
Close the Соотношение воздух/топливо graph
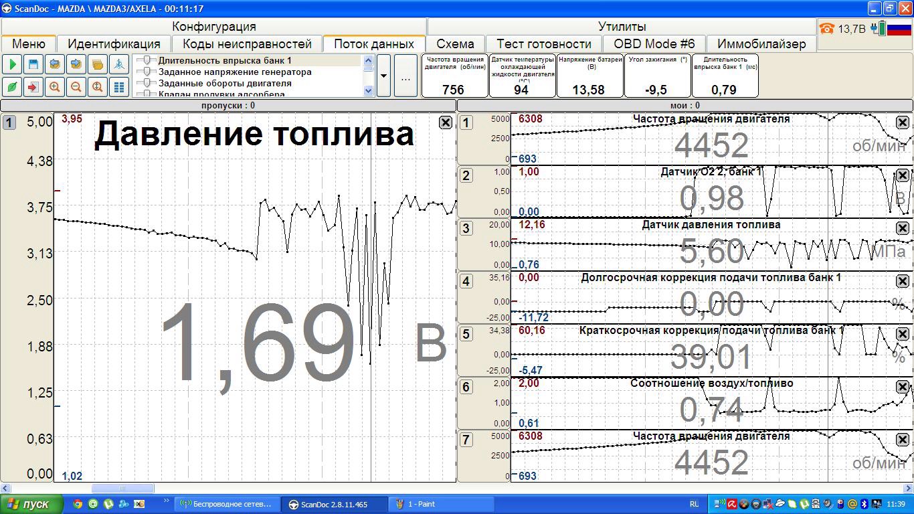pos(903,387)
